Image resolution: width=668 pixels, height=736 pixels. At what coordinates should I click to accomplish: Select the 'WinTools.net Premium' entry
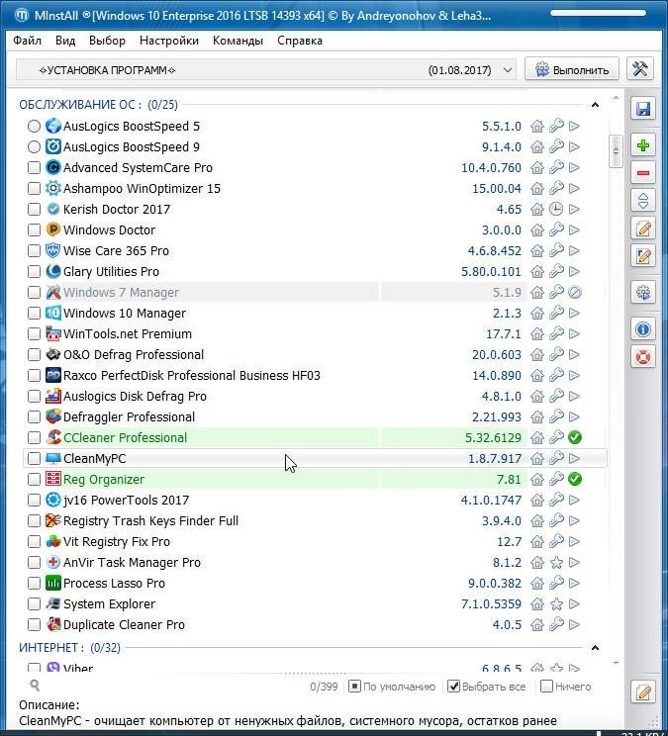click(128, 333)
